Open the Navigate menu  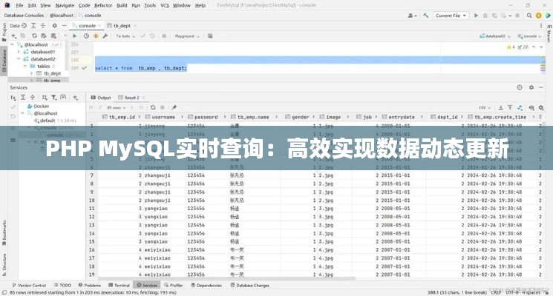[x=65, y=5]
